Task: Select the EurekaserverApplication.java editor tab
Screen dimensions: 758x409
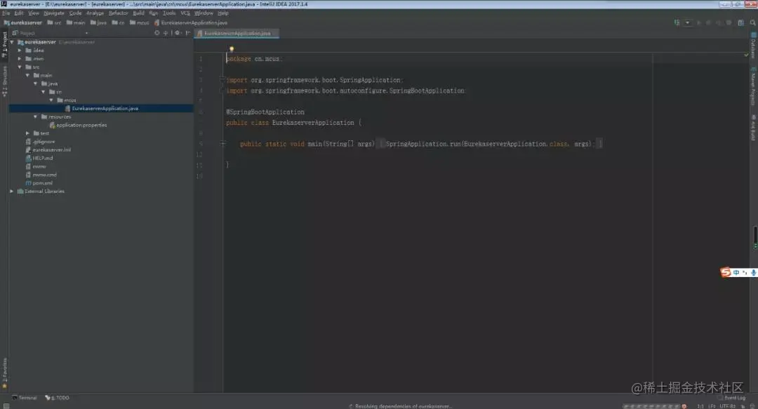Action: coord(237,34)
